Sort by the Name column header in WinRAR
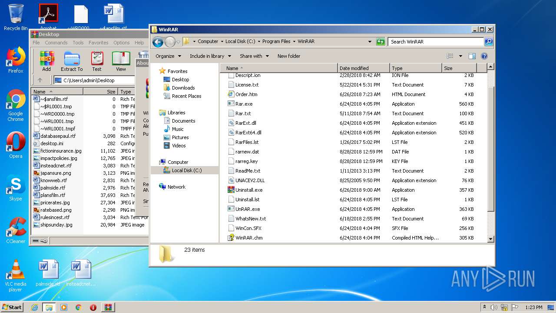 click(x=57, y=92)
